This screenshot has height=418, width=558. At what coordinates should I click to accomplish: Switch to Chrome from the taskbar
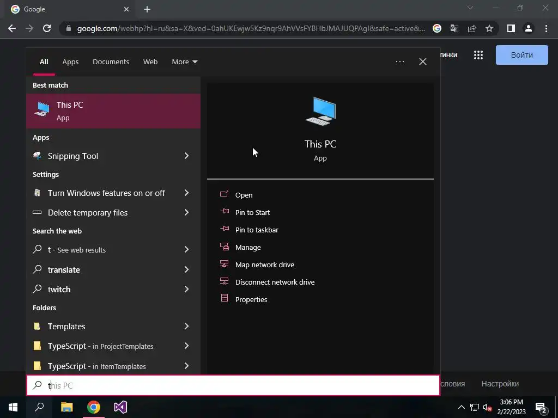click(x=94, y=407)
